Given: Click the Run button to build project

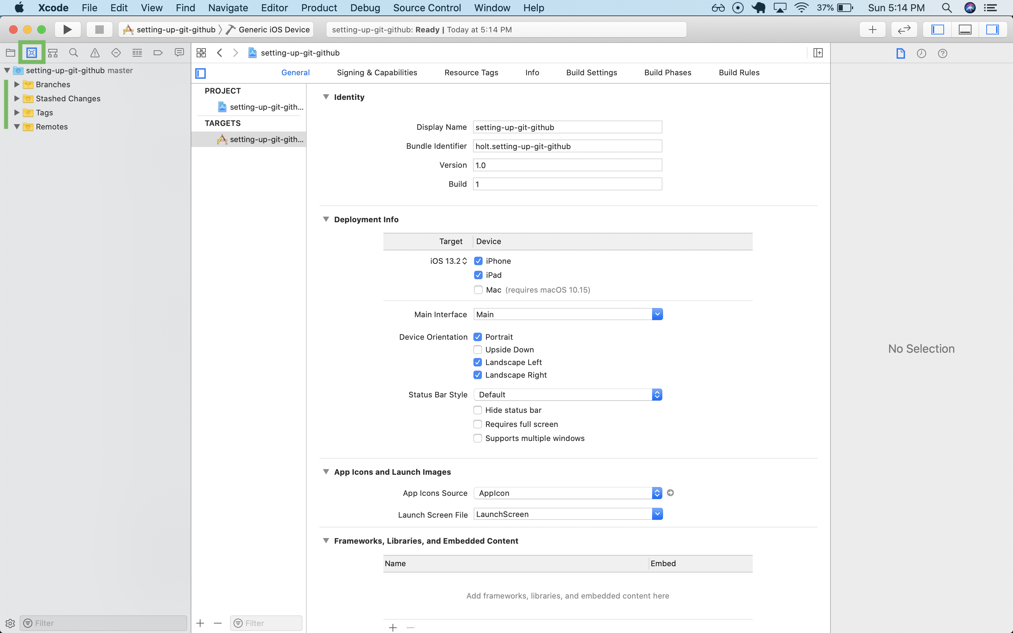Looking at the screenshot, I should 67,29.
